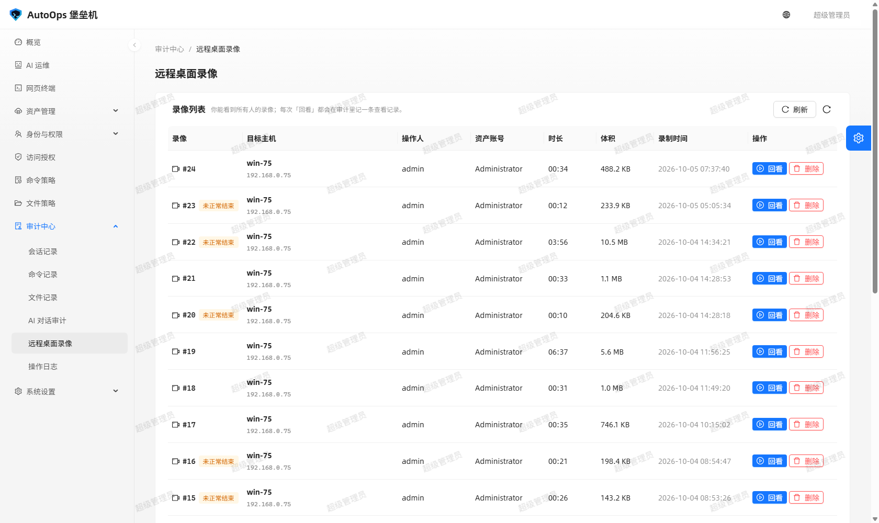Click the camera icon of recording #19
Screen dimensions: 879x523
coord(176,351)
